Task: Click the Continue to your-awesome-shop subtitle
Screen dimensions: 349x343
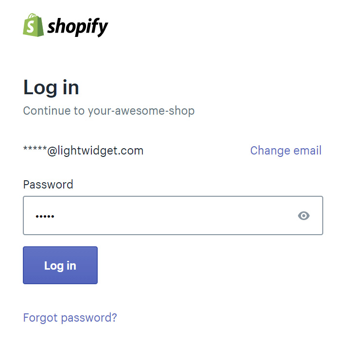Action: pyautogui.click(x=109, y=111)
